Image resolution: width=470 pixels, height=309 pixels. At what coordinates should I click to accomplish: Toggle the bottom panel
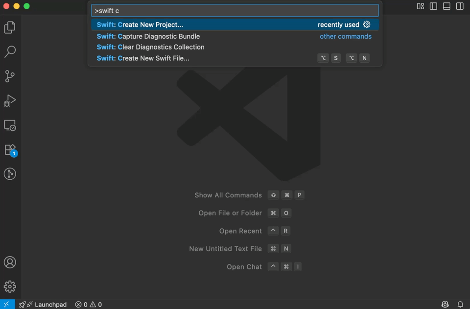pyautogui.click(x=446, y=6)
